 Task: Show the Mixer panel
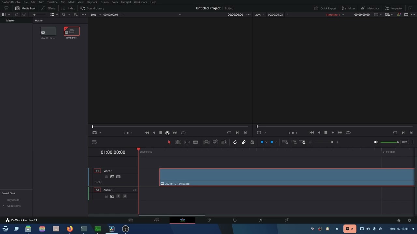click(349, 8)
